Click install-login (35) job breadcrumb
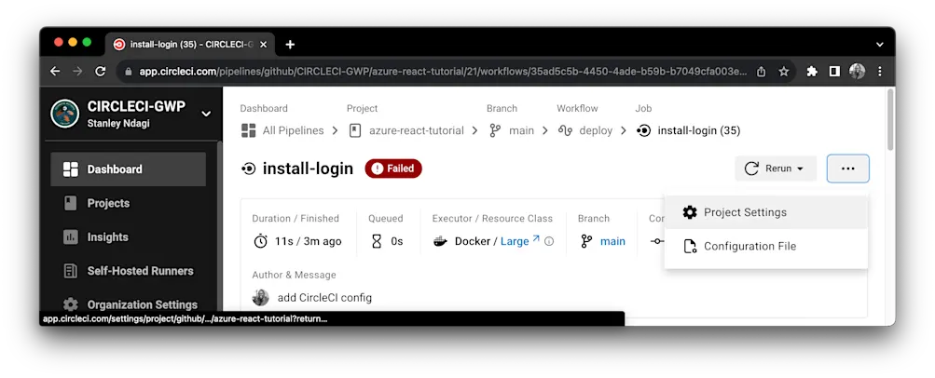The image size is (935, 378). pyautogui.click(x=699, y=130)
